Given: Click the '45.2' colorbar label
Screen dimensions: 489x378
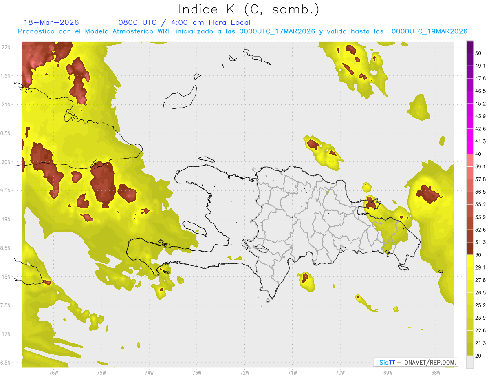Looking at the screenshot, I should [480, 104].
